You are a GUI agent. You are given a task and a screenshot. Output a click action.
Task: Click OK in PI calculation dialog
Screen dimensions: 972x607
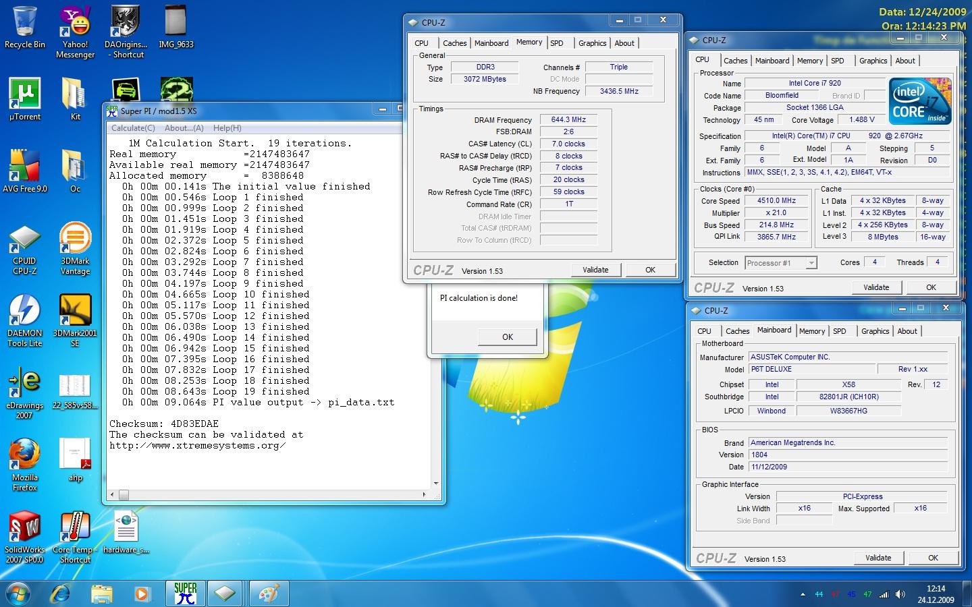[508, 337]
